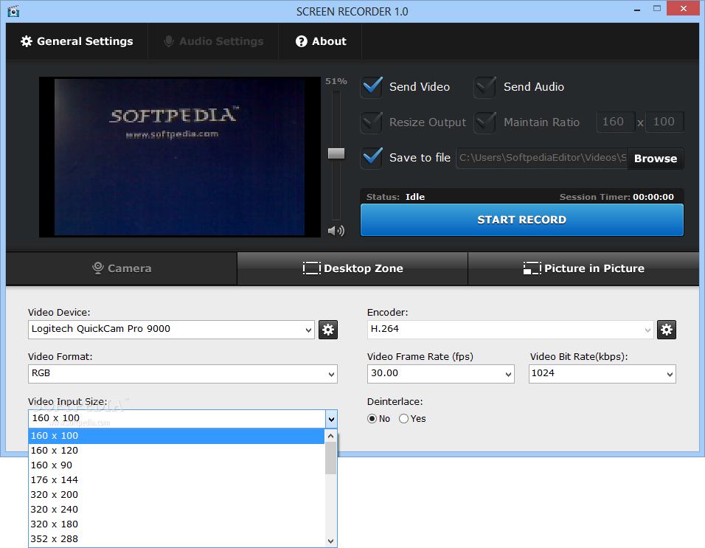Viewport: 705px width, 548px height.
Task: Close the Screen Recorder window
Action: (x=684, y=9)
